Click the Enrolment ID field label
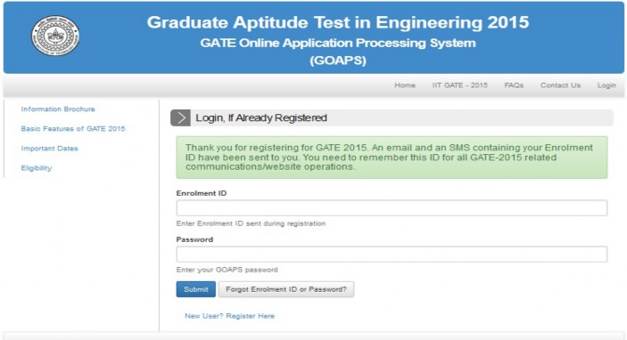The height and width of the screenshot is (340, 627). [202, 193]
